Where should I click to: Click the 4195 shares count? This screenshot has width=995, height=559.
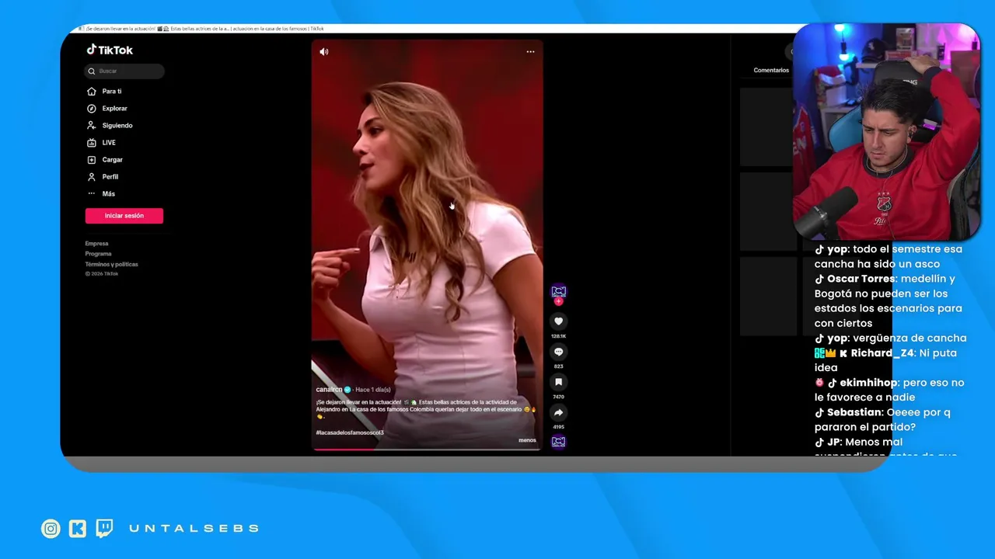pos(558,427)
